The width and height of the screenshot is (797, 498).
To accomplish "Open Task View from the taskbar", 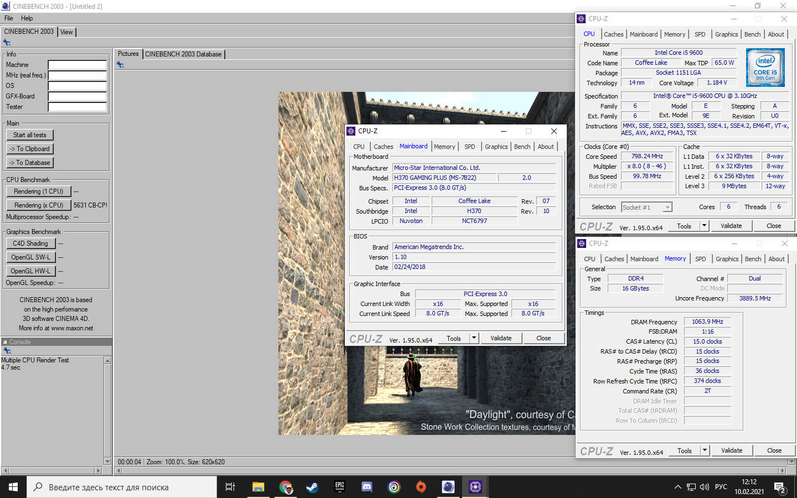I will [230, 487].
